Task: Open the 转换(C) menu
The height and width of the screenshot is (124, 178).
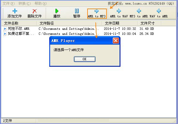Action: (25, 4)
